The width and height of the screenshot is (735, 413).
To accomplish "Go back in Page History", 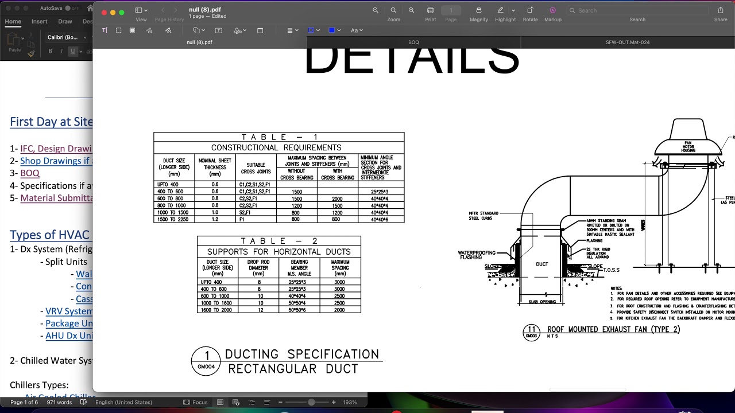I will click(163, 10).
